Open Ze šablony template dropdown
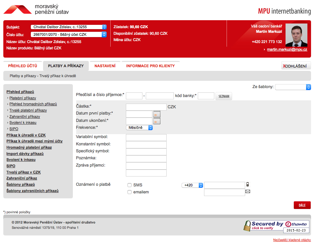This screenshot has width=318, height=252. click(293, 87)
